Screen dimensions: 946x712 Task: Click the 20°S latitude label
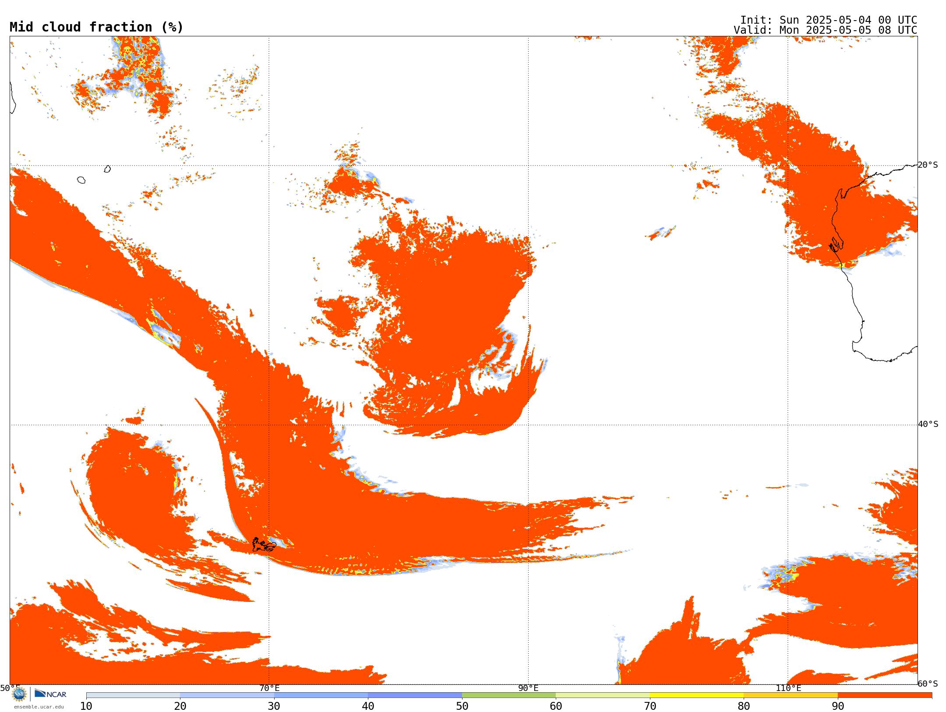[x=928, y=165]
